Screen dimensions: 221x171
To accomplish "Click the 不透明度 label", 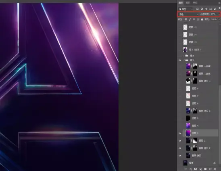I will [205, 14].
